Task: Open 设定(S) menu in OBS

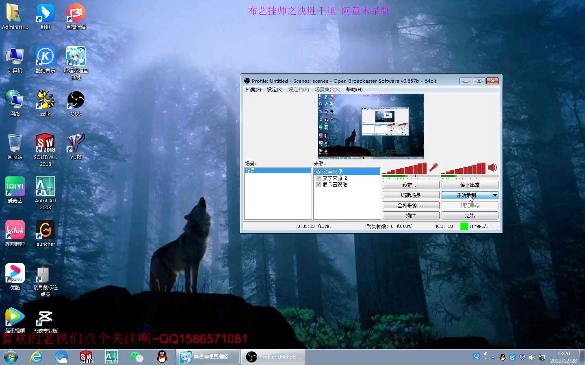Action: [275, 90]
